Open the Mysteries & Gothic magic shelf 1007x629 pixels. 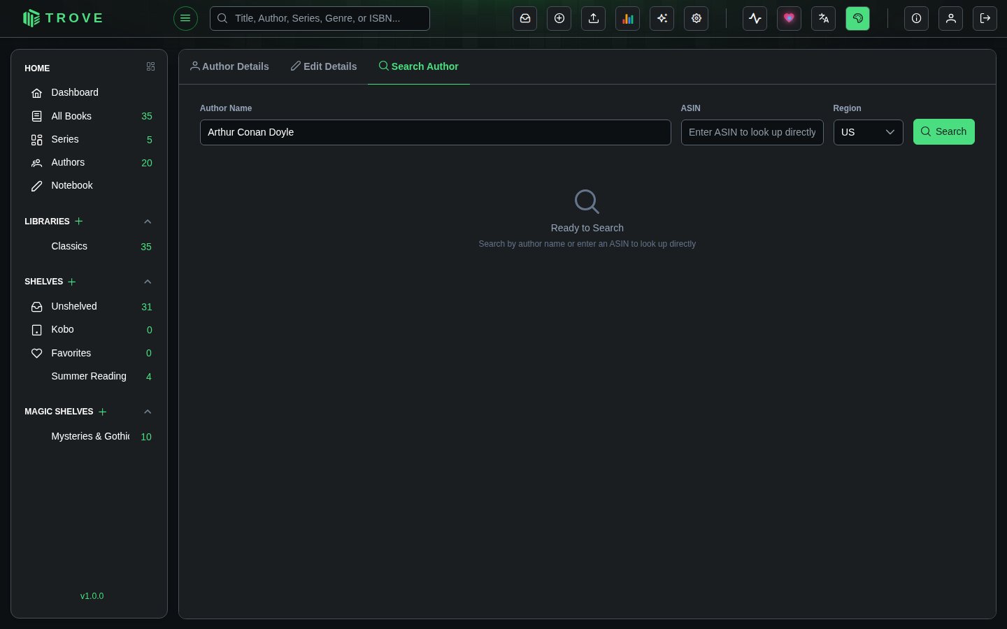click(x=90, y=436)
